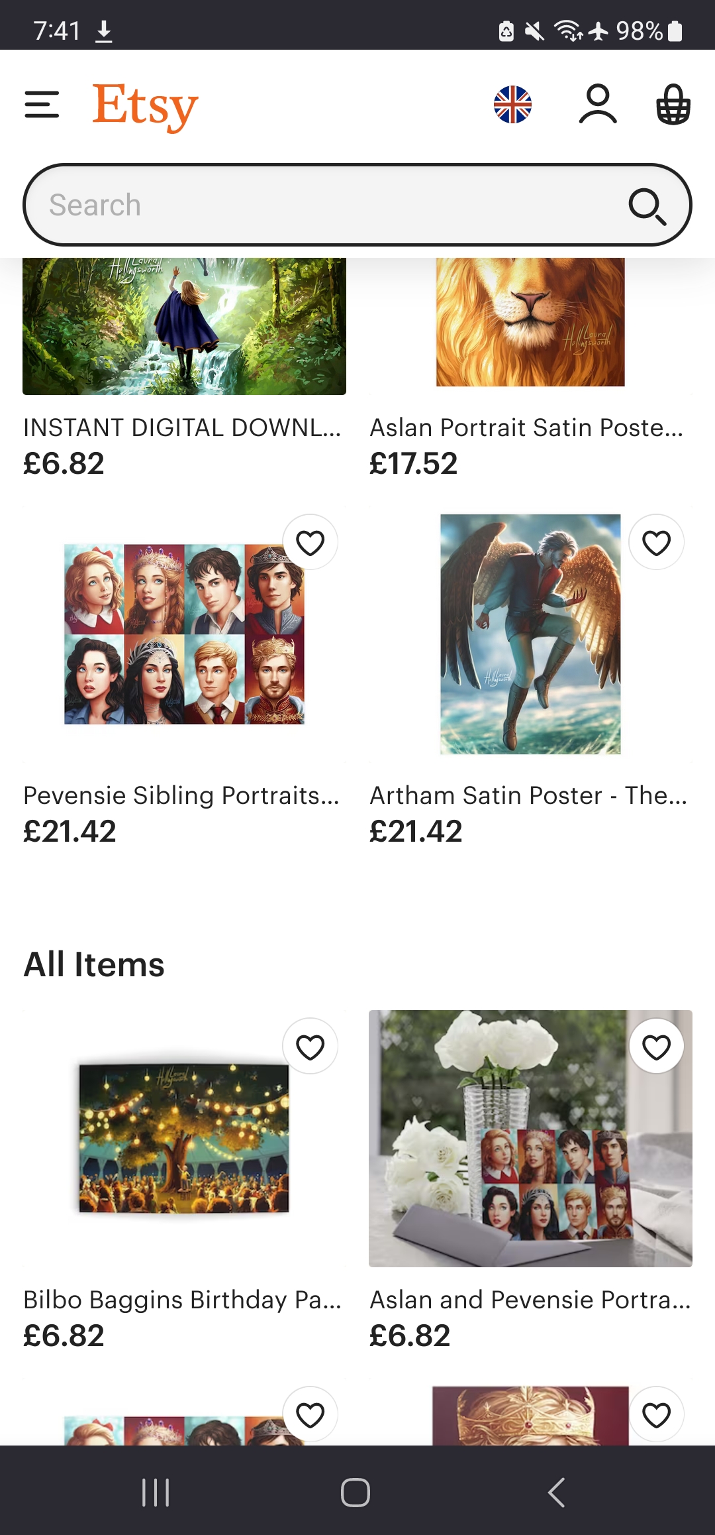Screen dimensions: 715x1535
Task: Favorite the Artham Satin Poster item
Action: click(656, 543)
